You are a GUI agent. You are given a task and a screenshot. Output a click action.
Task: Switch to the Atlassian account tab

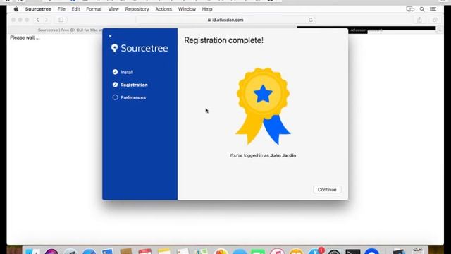tap(366, 30)
